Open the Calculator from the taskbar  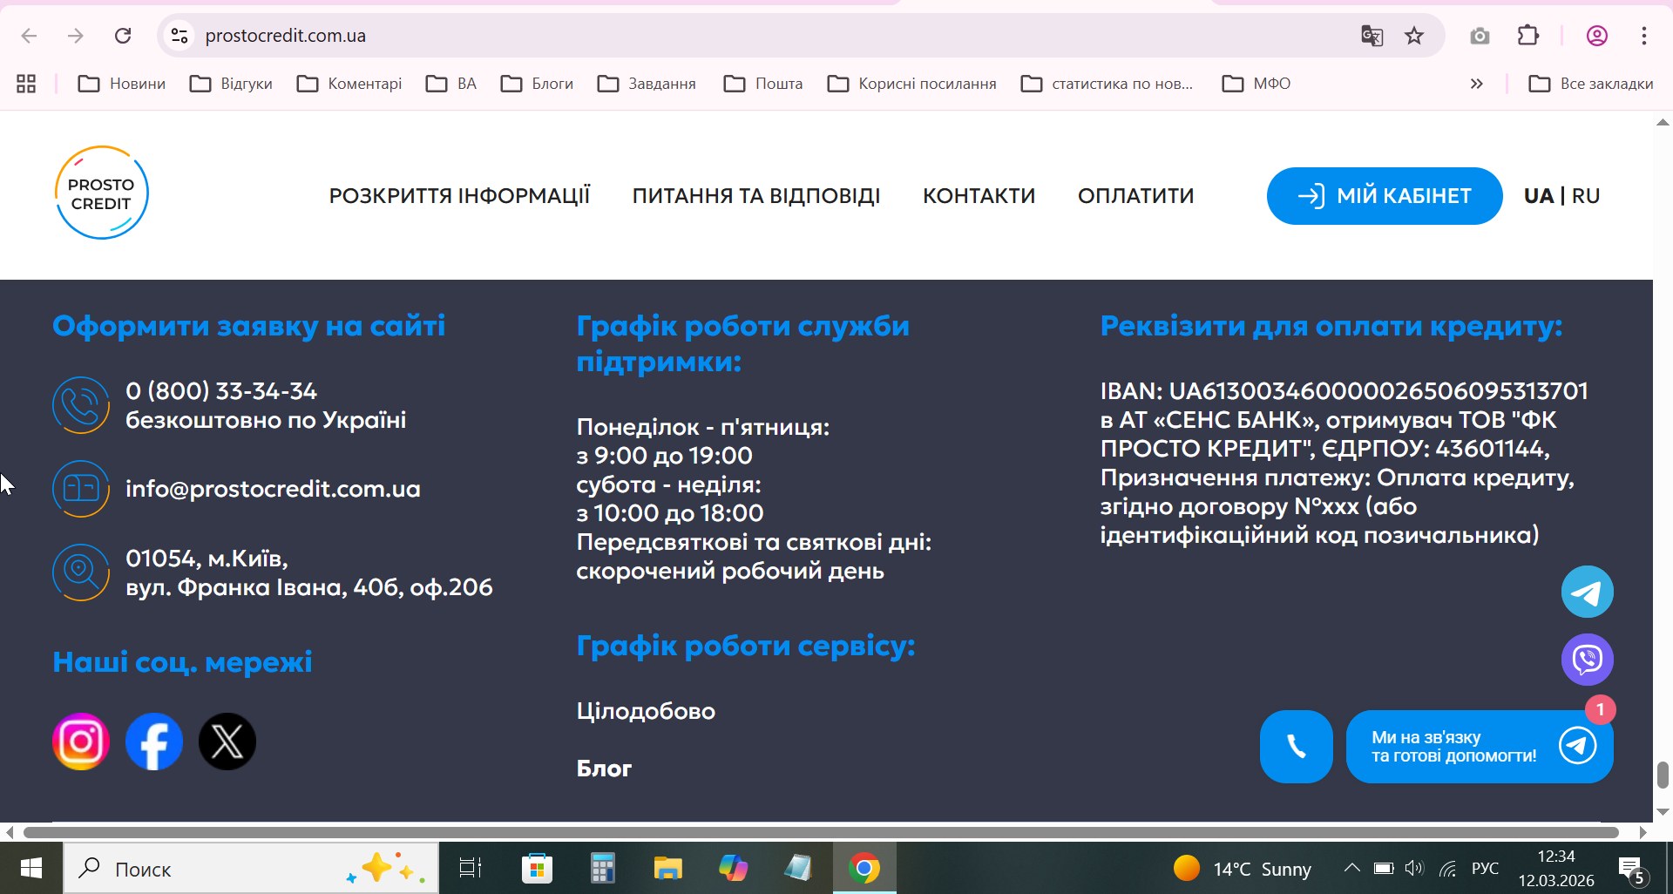pyautogui.click(x=602, y=869)
